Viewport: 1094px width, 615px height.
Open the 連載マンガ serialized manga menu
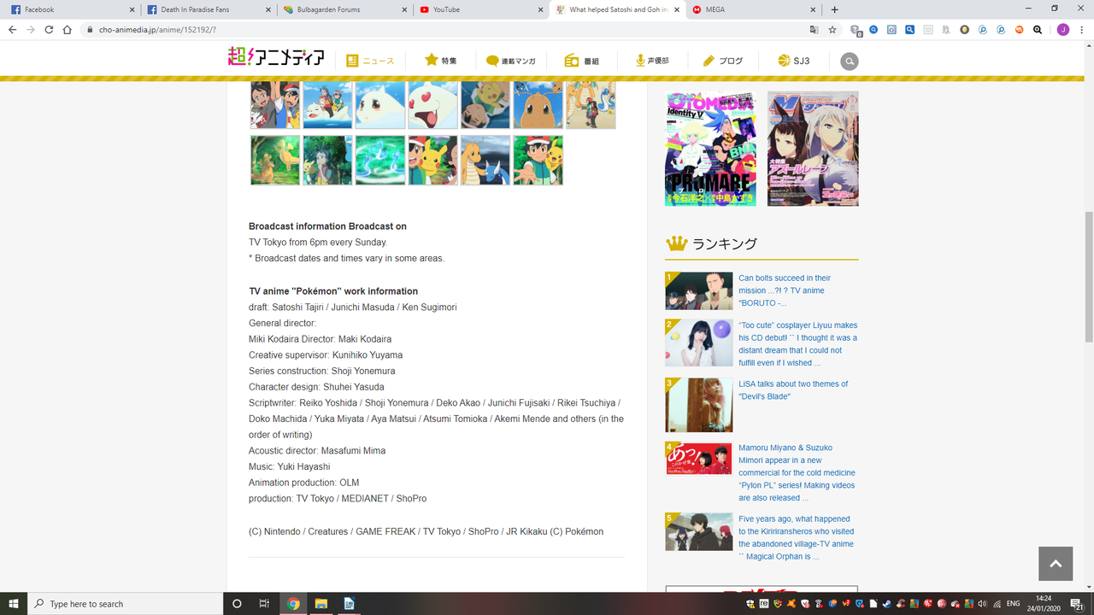tap(511, 61)
